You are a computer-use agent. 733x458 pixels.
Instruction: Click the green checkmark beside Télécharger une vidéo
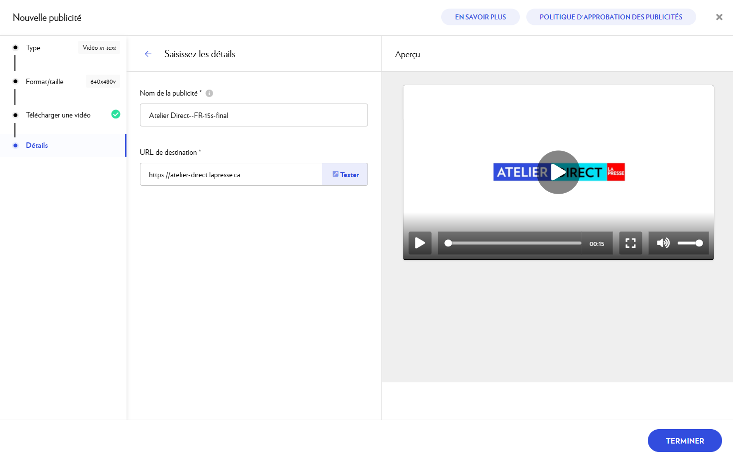click(x=116, y=114)
